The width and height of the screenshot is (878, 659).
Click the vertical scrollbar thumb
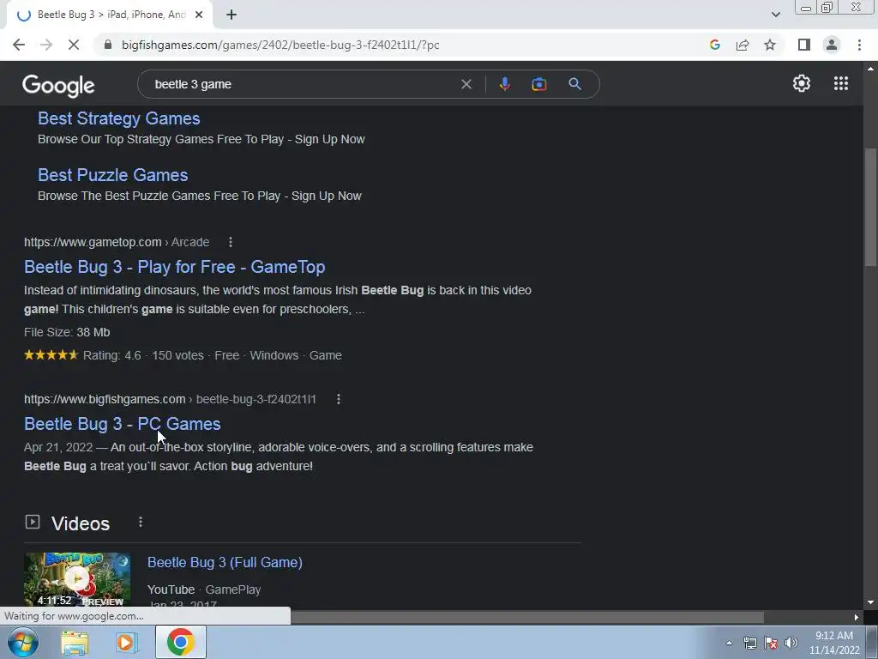point(870,209)
